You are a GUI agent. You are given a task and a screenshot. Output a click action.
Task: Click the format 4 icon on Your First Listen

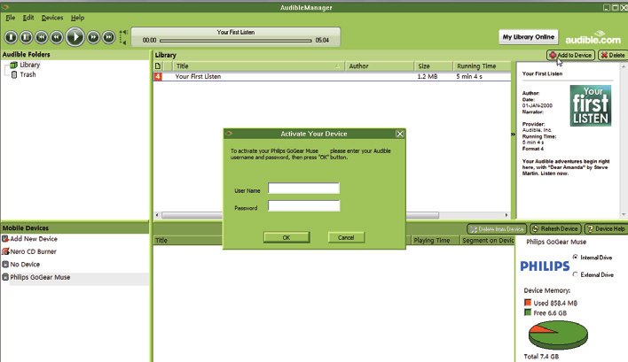click(x=158, y=76)
